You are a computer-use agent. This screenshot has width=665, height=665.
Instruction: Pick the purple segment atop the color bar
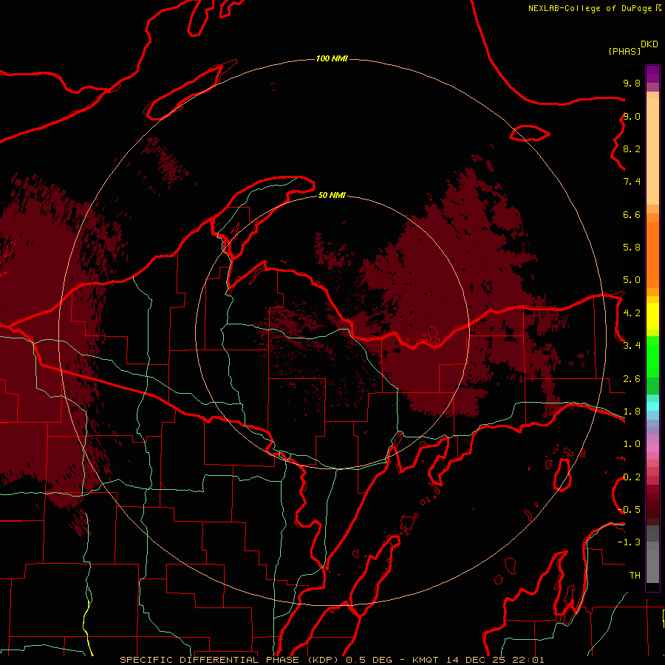[x=652, y=74]
